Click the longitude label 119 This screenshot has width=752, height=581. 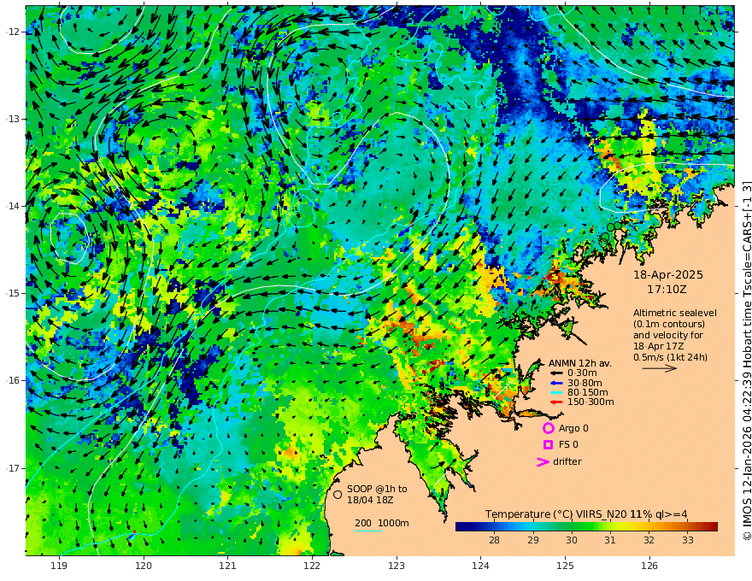(x=59, y=566)
